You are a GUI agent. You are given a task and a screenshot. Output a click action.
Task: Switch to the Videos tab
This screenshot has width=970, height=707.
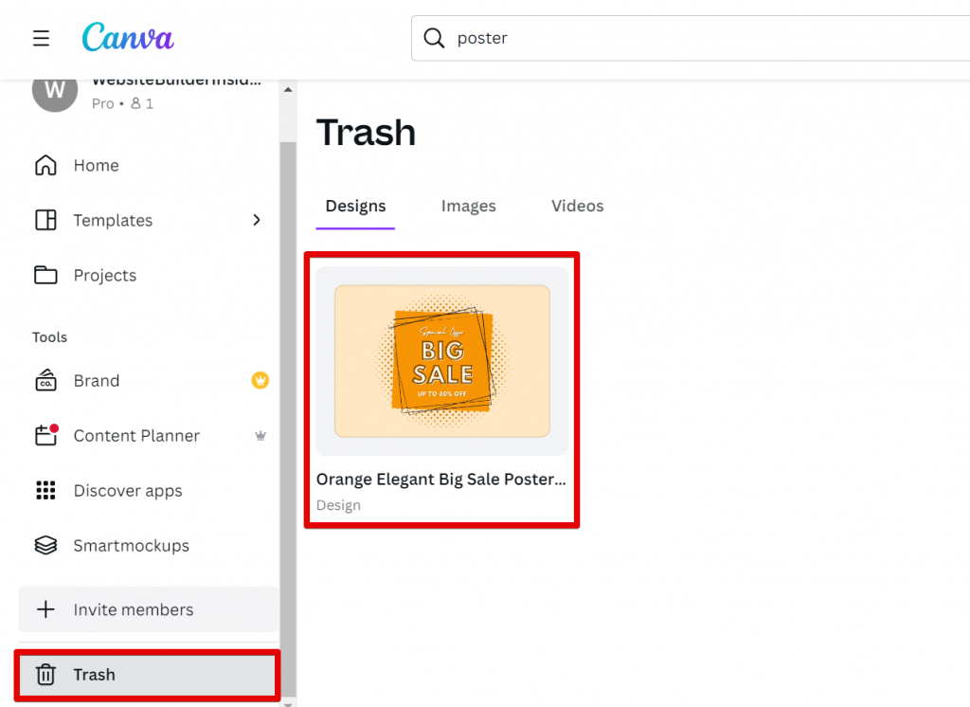[x=577, y=207]
